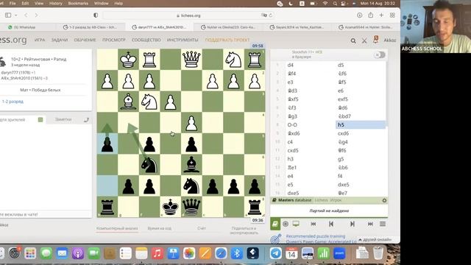Open the ПРОСМОТР menu
471x265 pixels.
click(114, 40)
